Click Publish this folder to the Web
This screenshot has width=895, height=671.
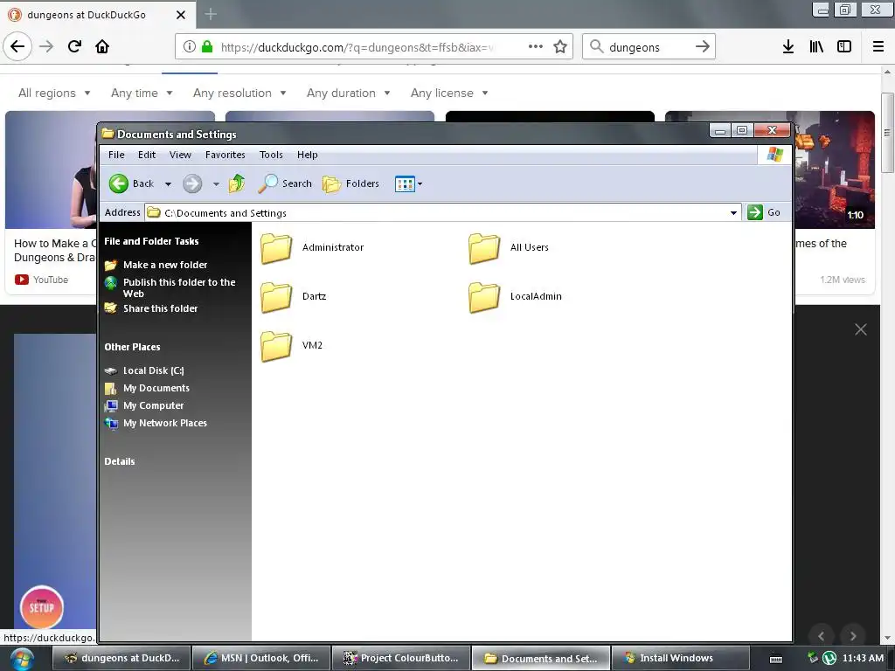tap(170, 287)
